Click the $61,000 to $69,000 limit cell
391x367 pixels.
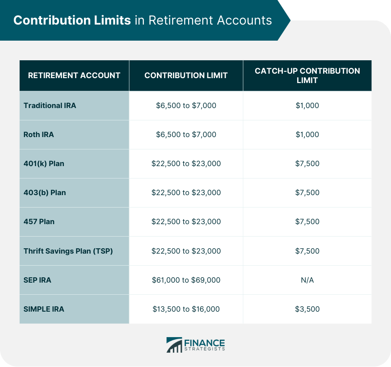tap(186, 280)
